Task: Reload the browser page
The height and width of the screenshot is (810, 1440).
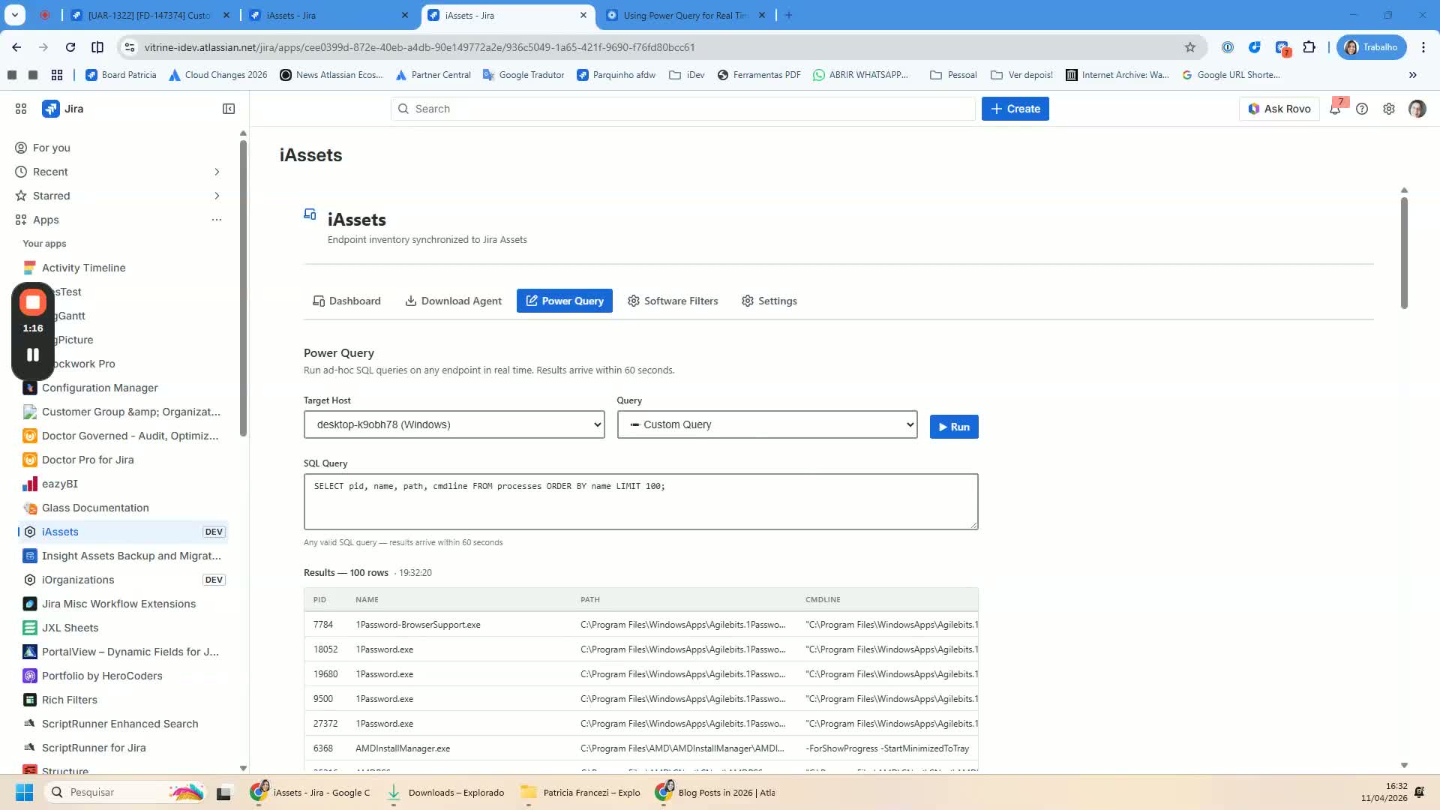Action: tap(70, 47)
